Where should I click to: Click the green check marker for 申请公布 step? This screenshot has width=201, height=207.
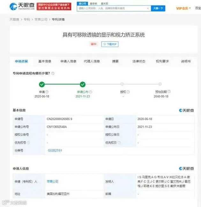[x=83, y=84]
